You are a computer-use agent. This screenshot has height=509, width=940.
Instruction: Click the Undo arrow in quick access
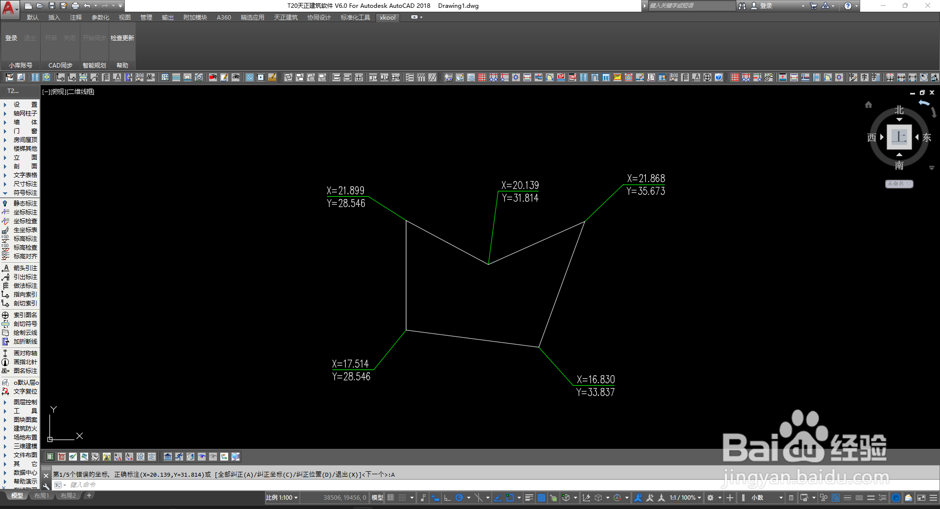pyautogui.click(x=87, y=6)
